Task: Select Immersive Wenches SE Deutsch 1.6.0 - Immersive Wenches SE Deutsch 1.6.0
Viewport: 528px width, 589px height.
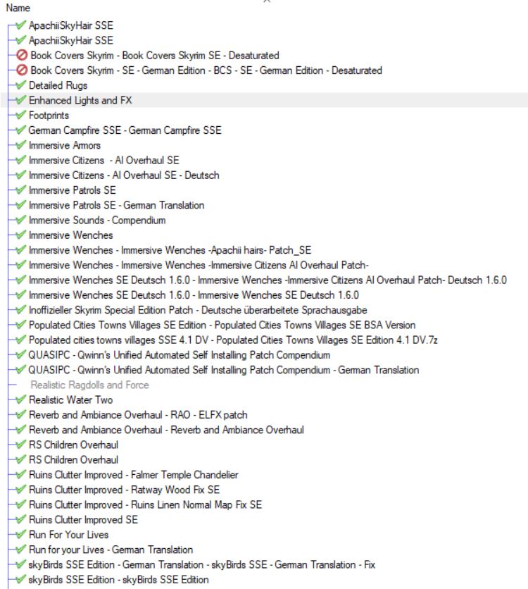Action: [194, 295]
